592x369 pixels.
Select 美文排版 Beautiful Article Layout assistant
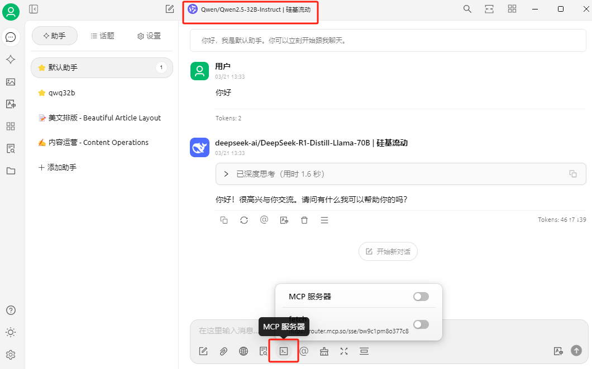coord(102,118)
